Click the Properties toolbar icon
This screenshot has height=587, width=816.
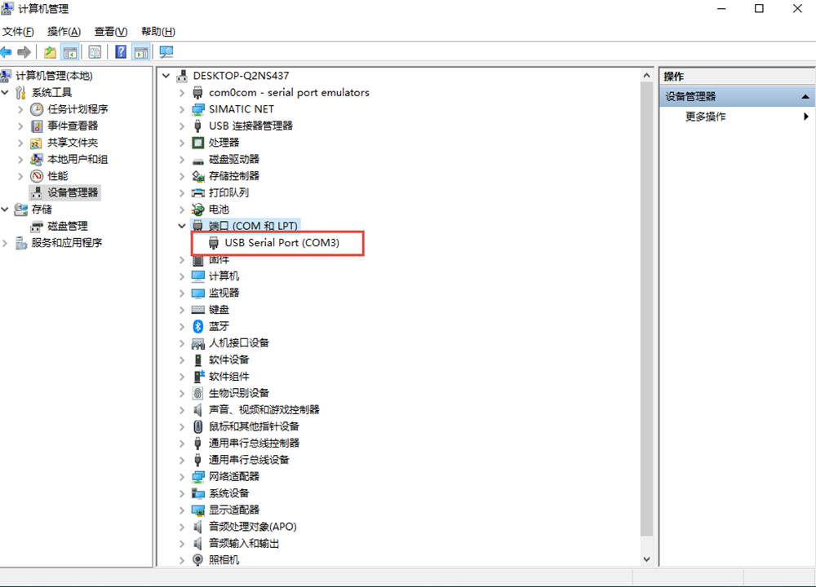95,52
